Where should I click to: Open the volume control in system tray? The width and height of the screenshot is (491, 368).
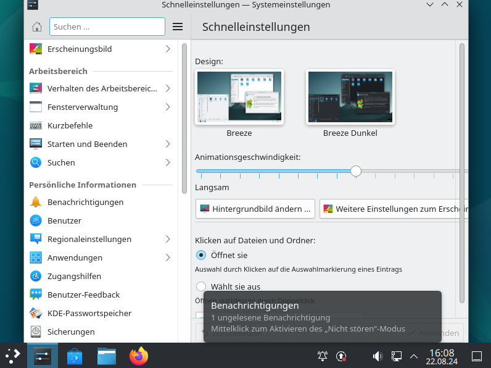[378, 356]
